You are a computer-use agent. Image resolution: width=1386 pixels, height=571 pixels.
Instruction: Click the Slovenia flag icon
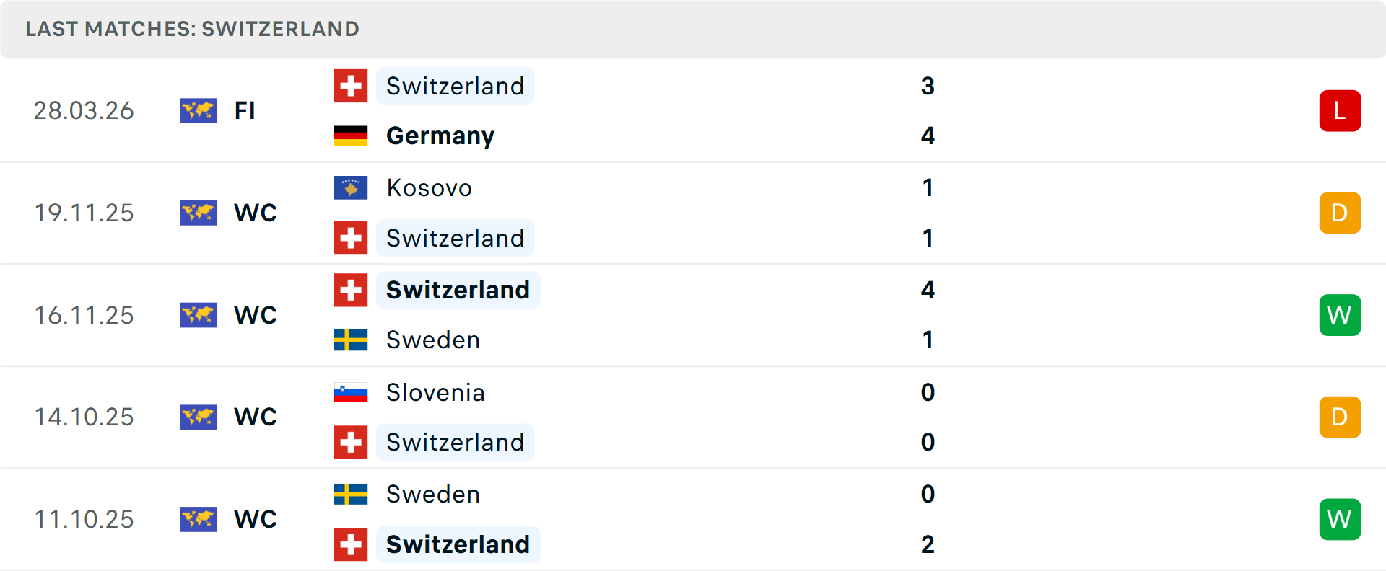tap(351, 392)
